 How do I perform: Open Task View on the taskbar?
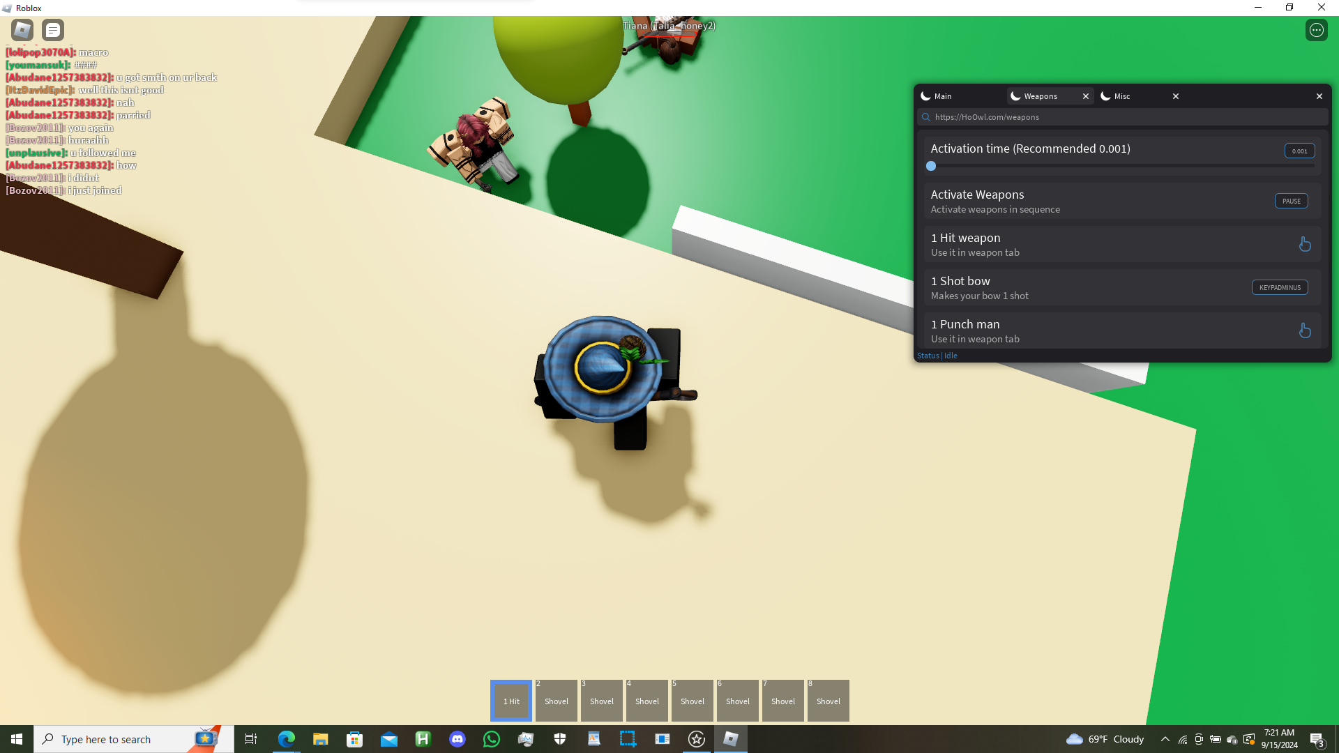click(251, 739)
